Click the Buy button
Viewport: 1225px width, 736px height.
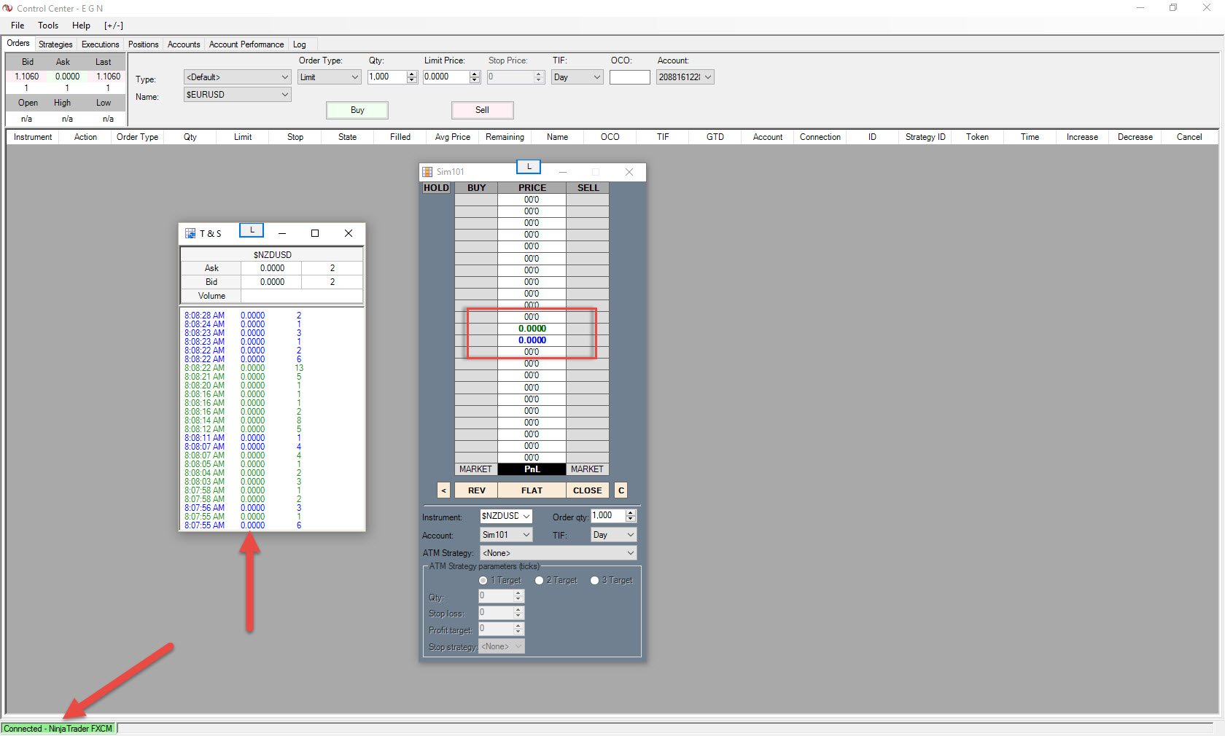click(x=357, y=110)
